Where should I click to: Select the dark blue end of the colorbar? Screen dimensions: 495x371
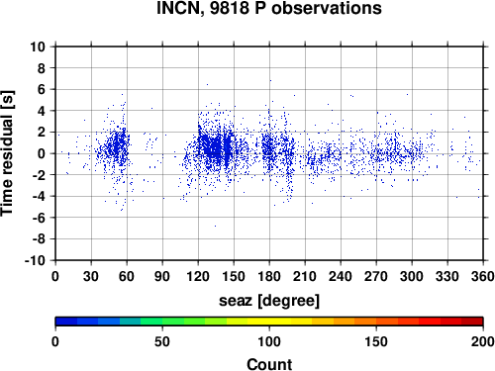tap(66, 322)
